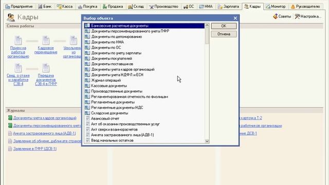Click scrollbar down arrow in object list
The height and width of the screenshot is (185, 329).
coord(207,141)
